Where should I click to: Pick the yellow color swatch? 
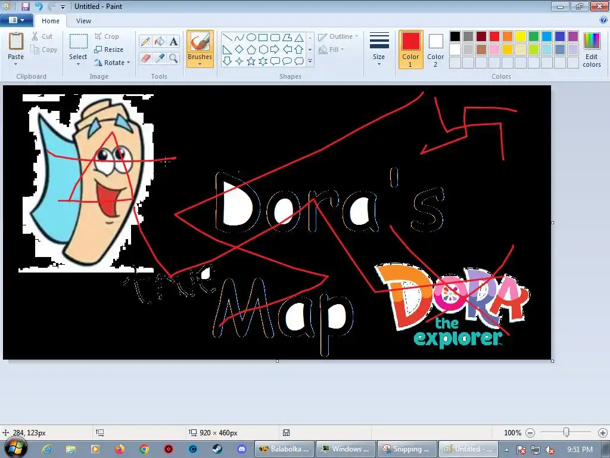(x=520, y=36)
